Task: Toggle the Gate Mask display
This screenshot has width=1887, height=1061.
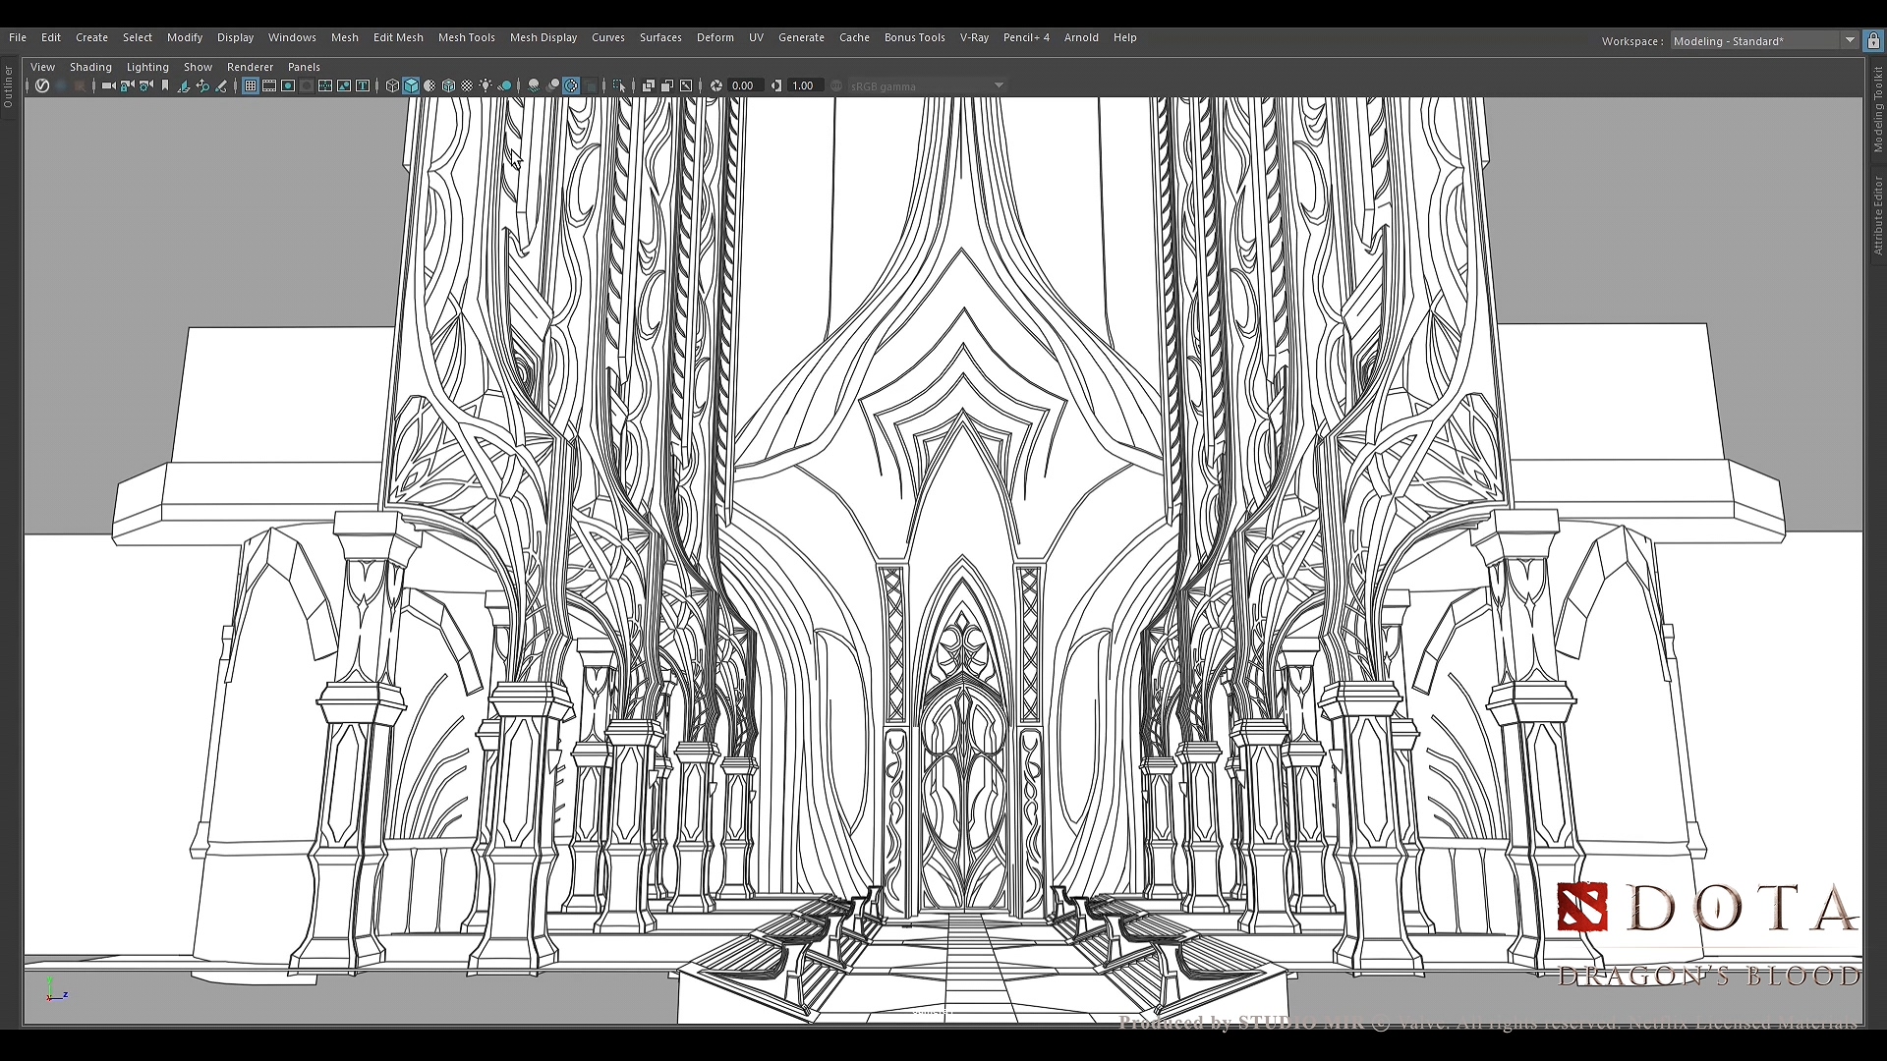Action: pos(307,85)
